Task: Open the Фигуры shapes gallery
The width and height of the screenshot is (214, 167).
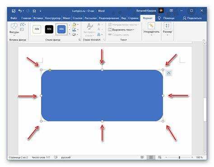Action: pyautogui.click(x=14, y=29)
